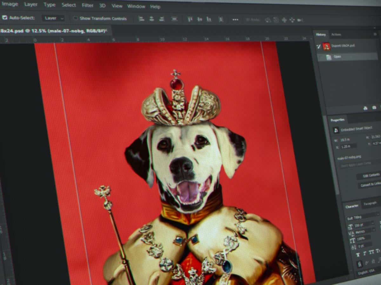This screenshot has width=381, height=285.
Task: Toggle the All Caps style button
Action: point(371,252)
